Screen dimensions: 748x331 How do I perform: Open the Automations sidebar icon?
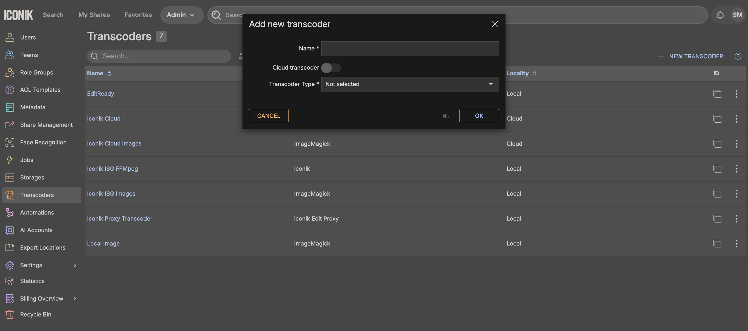point(10,213)
